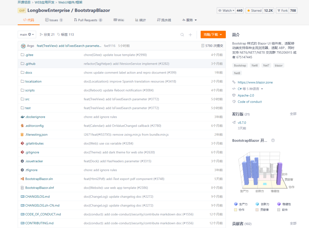
Task: Open the .gitee folder
Action: (29, 55)
